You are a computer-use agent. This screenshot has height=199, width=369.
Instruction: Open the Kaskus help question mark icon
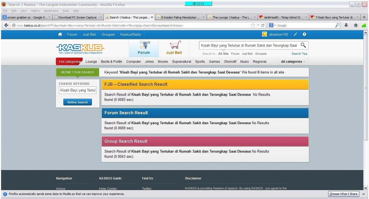[304, 34]
